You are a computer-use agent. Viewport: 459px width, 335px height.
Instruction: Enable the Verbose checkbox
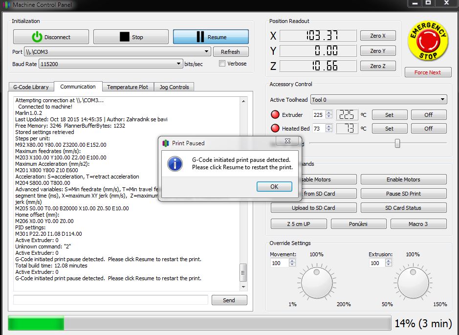[222, 64]
